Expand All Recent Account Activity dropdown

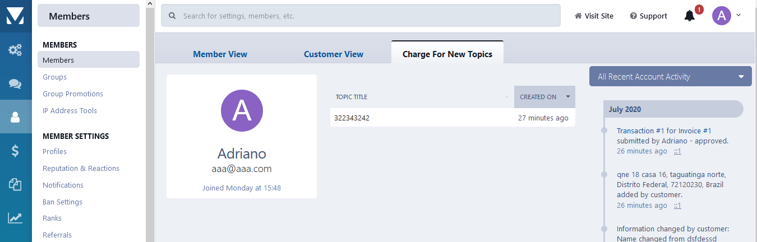[x=671, y=77]
